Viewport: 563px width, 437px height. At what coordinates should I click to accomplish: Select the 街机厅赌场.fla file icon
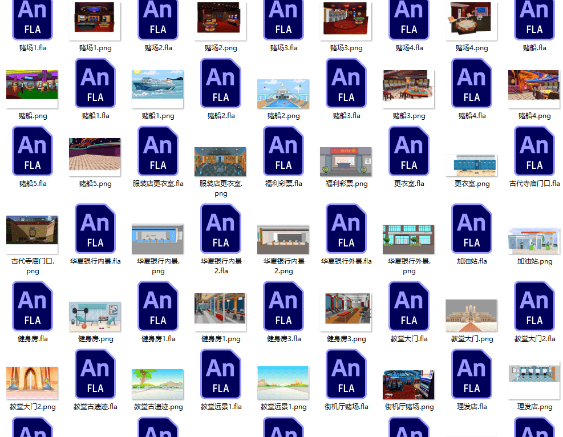point(346,374)
